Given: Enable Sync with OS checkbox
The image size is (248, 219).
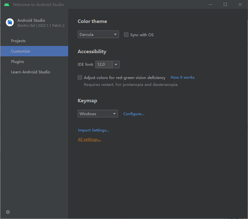Looking at the screenshot, I should [126, 35].
